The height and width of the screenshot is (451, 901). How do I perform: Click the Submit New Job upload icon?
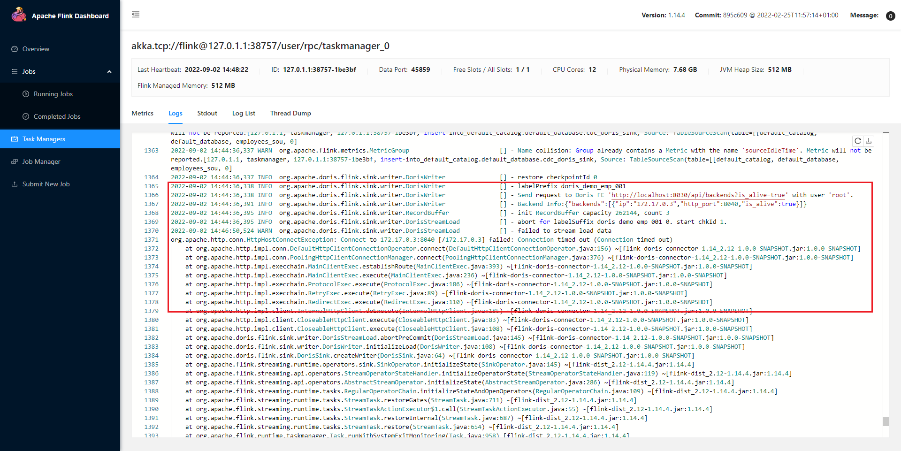pyautogui.click(x=15, y=184)
